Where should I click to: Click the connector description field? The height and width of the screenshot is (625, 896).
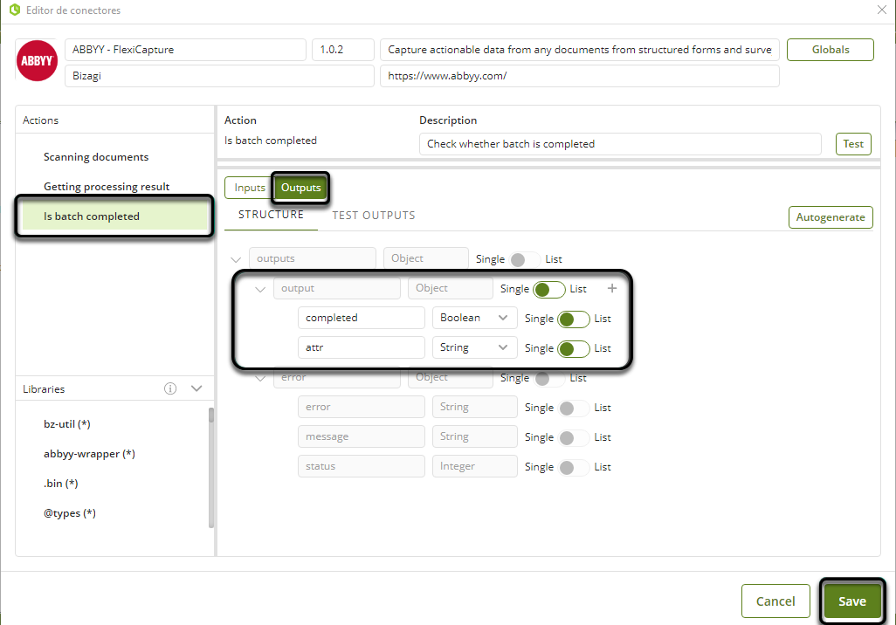pyautogui.click(x=579, y=50)
